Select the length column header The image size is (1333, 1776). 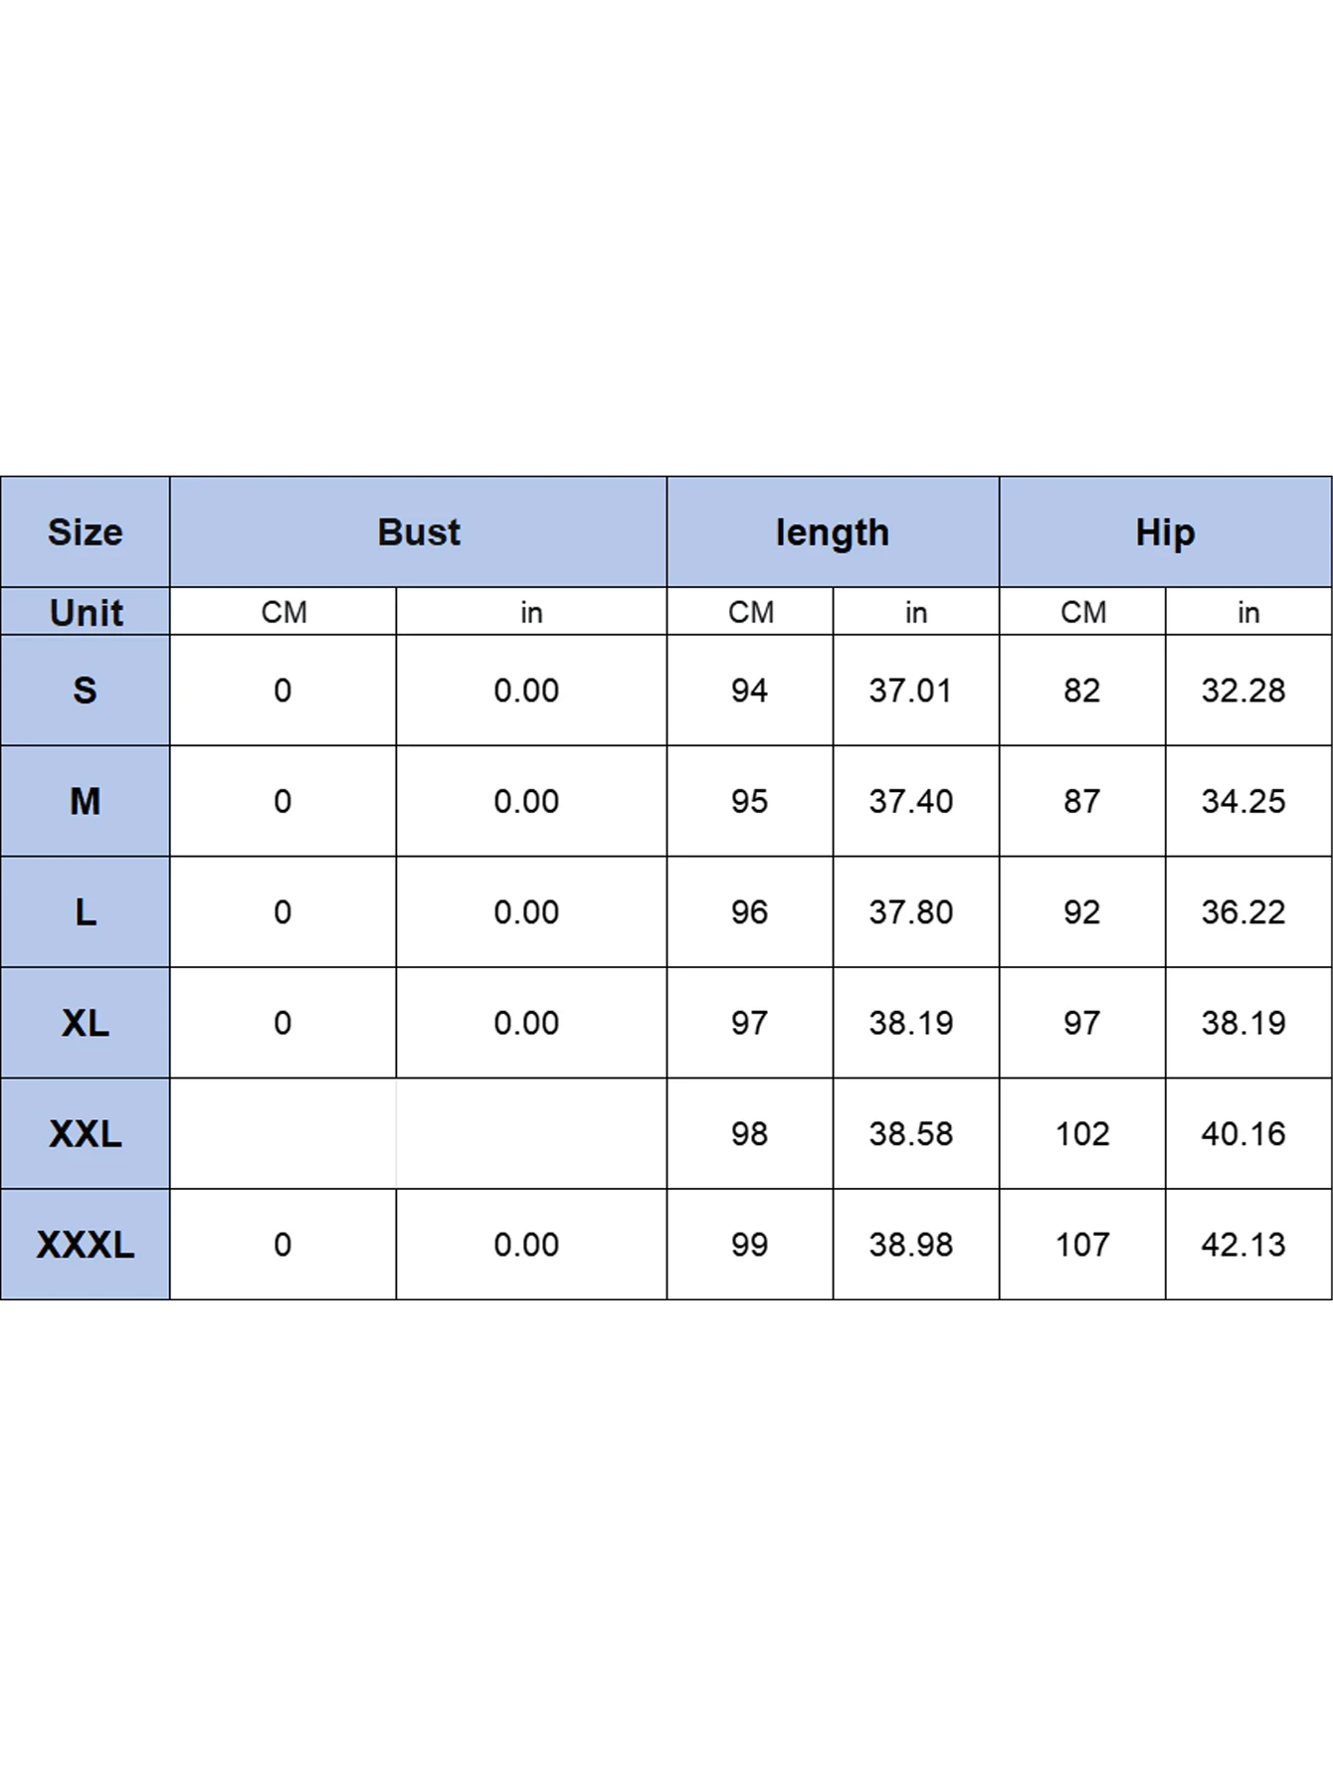click(x=833, y=532)
